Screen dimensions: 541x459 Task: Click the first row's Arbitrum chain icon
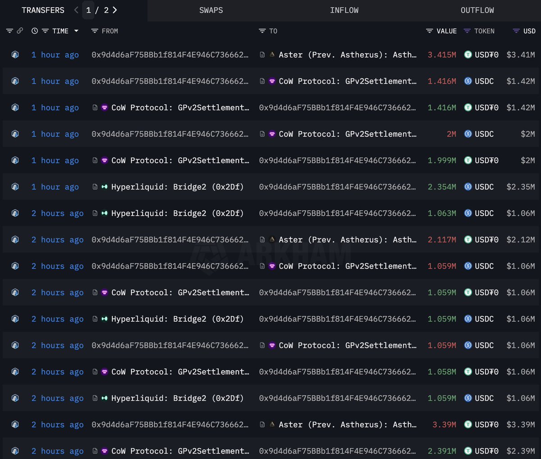point(15,55)
